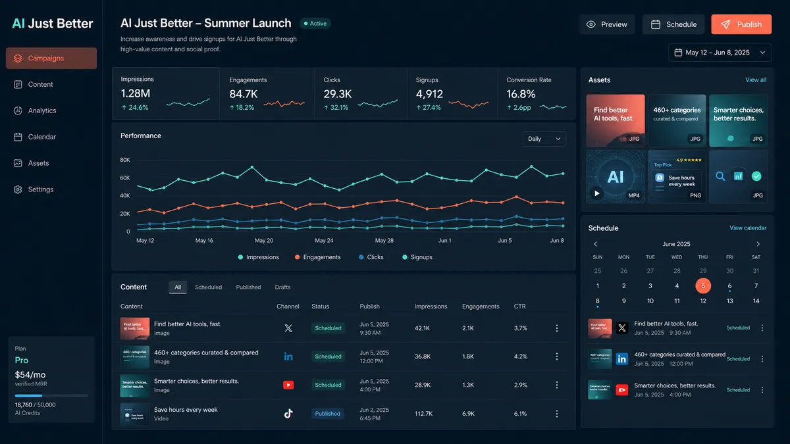This screenshot has width=790, height=444.
Task: Open the Save hours every week PNG asset
Action: [x=677, y=176]
